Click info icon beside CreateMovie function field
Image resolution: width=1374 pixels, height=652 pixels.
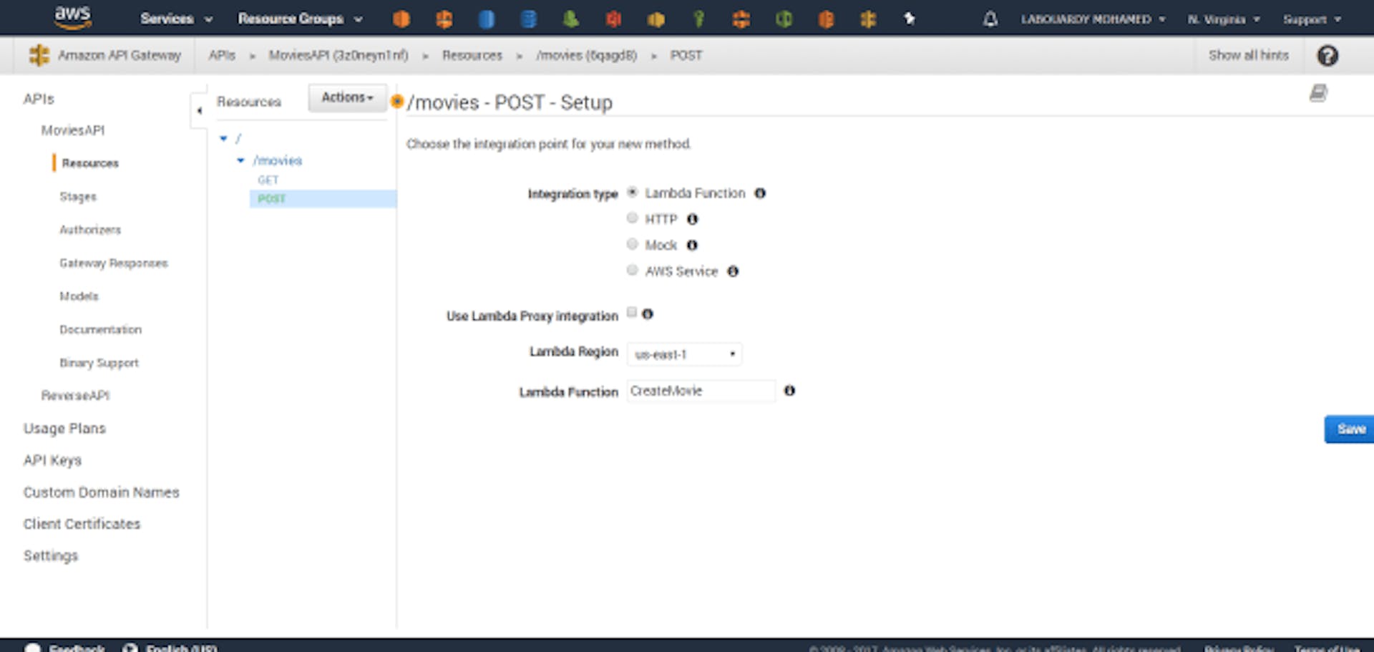[789, 391]
